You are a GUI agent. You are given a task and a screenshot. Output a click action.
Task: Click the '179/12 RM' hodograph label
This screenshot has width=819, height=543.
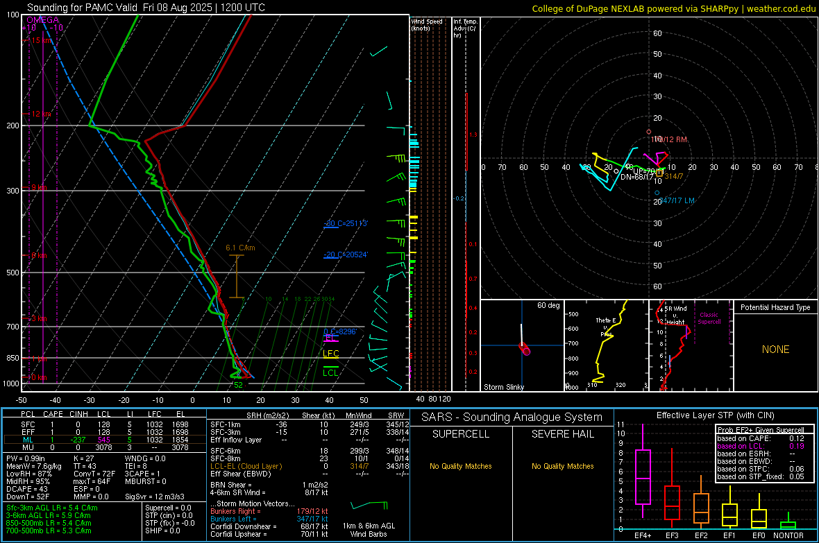click(x=669, y=139)
